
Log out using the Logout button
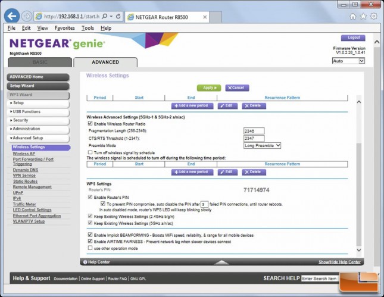click(x=353, y=37)
